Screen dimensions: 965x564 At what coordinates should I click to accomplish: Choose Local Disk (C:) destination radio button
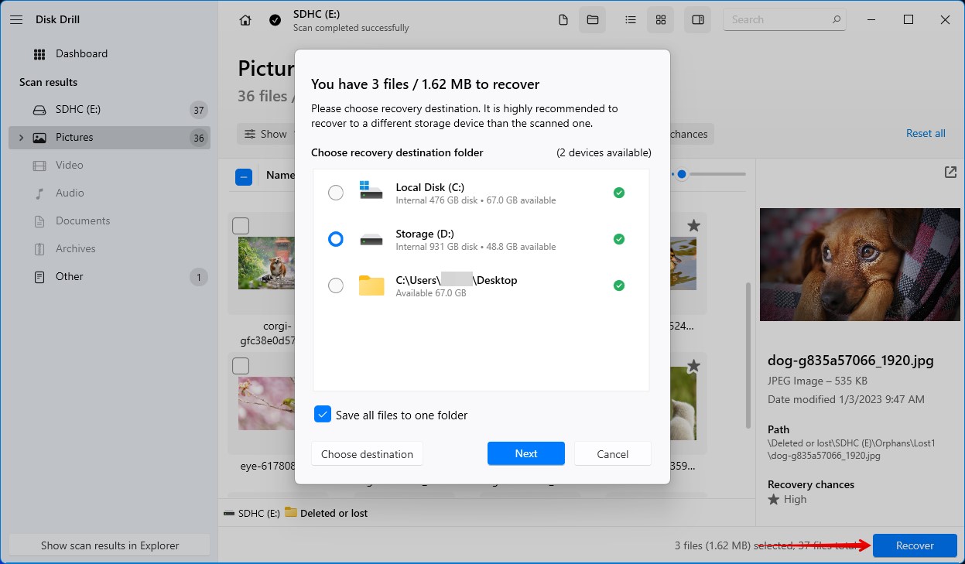tap(335, 193)
